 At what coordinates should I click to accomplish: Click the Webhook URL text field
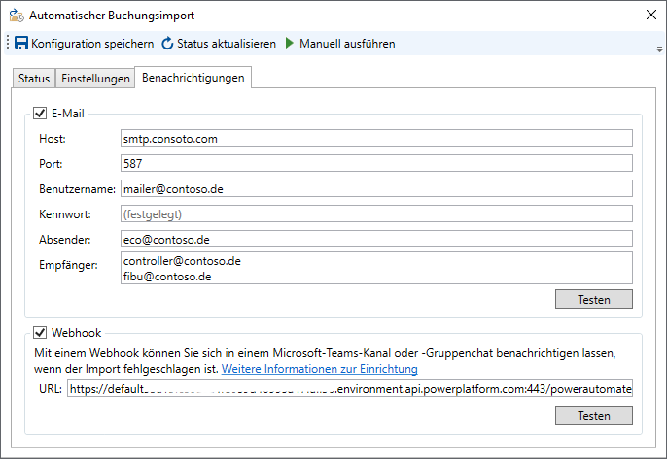pos(349,389)
